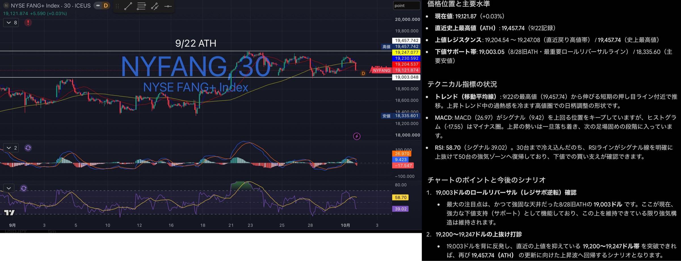681x261 pixels.
Task: Click the red exclamation warning icon
Action: pos(28,22)
